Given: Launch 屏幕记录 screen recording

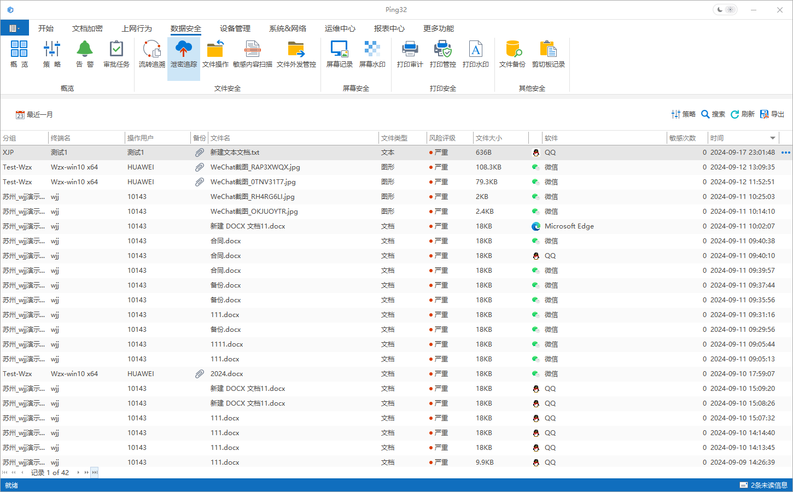Looking at the screenshot, I should pyautogui.click(x=339, y=55).
